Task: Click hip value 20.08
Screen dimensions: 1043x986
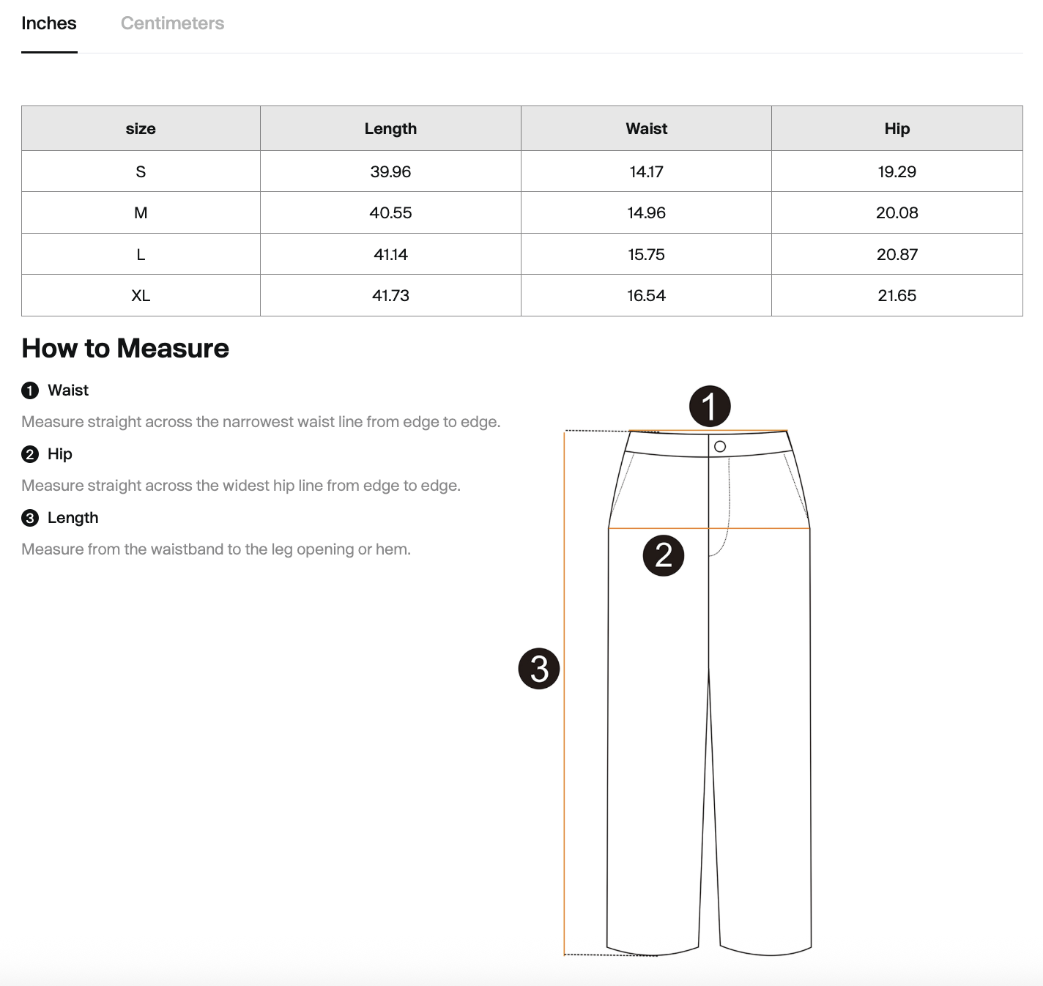Action: (x=897, y=212)
